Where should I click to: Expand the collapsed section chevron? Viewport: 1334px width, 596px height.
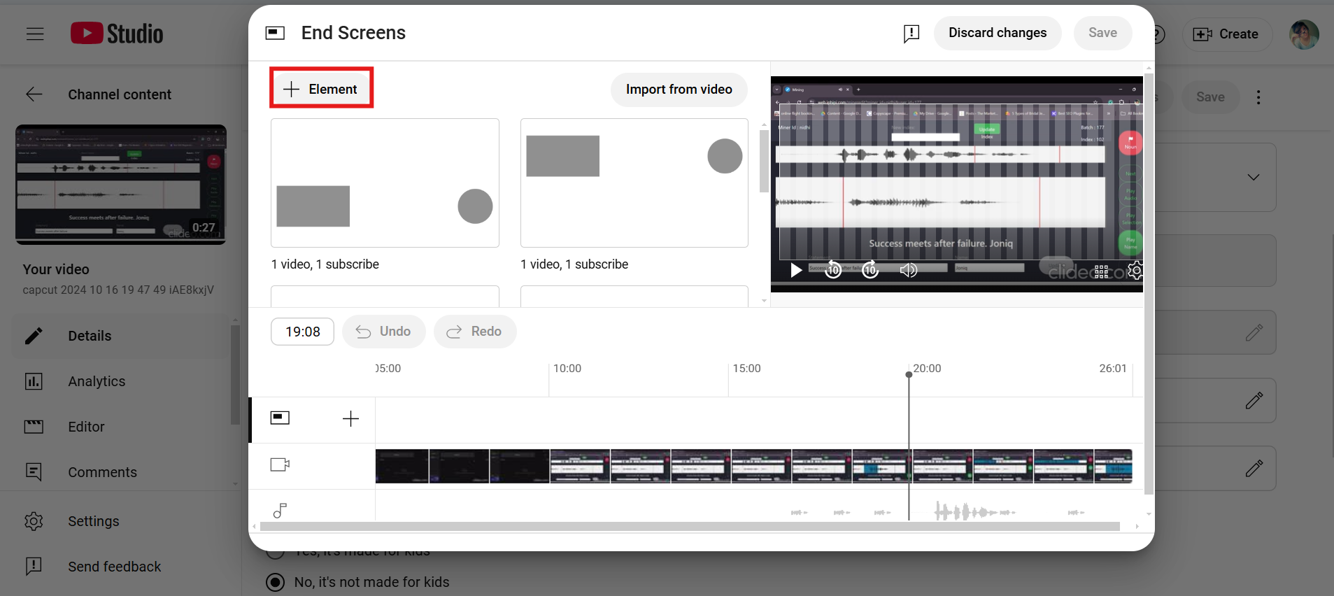(1254, 177)
